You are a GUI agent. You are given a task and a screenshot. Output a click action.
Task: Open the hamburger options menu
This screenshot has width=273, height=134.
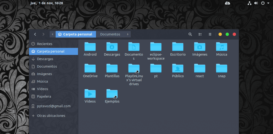pyautogui.click(x=210, y=34)
